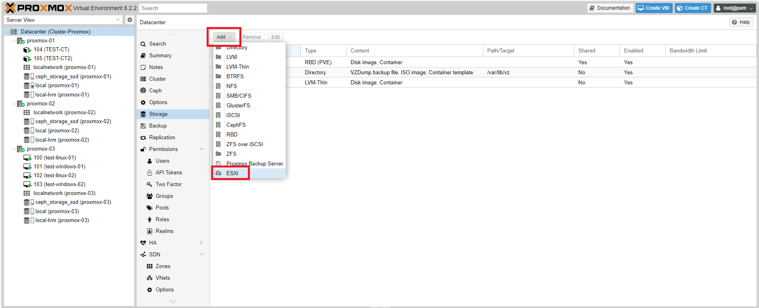Viewport: 759px width, 308px height.
Task: Collapse the proxmox-01 tree node
Action: tap(14, 41)
